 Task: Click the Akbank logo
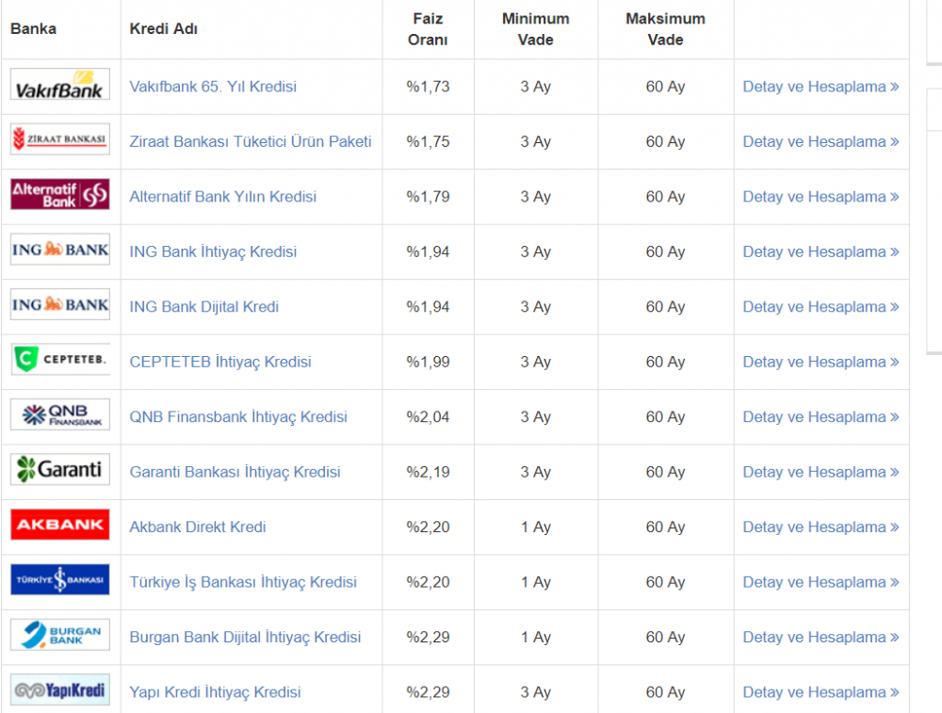(60, 525)
